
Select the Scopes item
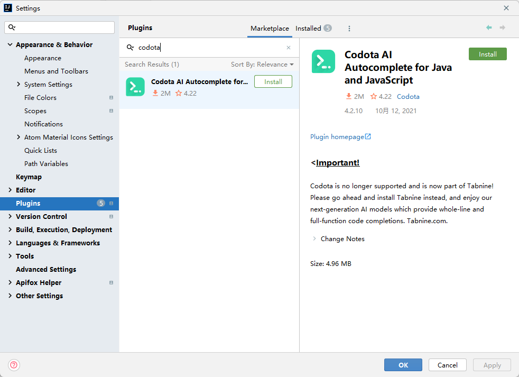pos(35,111)
